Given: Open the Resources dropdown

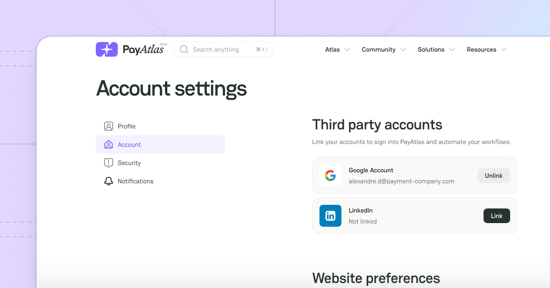Looking at the screenshot, I should click(504, 49).
